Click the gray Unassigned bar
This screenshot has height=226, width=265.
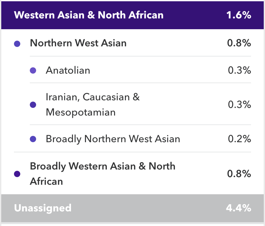(x=143, y=208)
